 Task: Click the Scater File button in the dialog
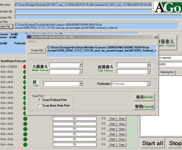click(37, 50)
